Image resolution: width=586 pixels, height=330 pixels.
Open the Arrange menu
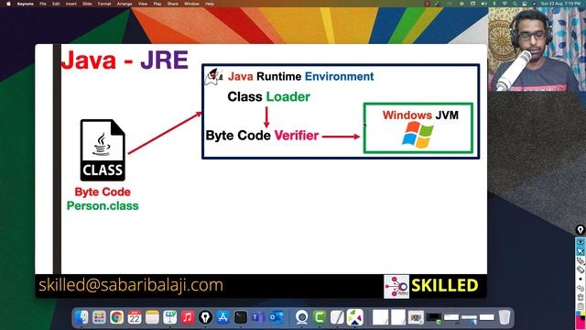tap(125, 4)
